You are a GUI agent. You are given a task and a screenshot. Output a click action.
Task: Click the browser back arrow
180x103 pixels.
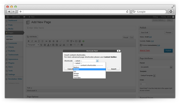click(9, 12)
